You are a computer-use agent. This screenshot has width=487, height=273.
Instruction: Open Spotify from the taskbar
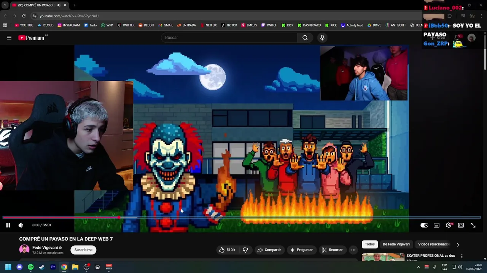30,267
